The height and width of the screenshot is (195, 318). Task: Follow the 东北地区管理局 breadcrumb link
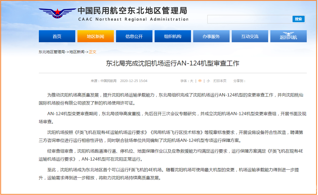(x=52, y=52)
